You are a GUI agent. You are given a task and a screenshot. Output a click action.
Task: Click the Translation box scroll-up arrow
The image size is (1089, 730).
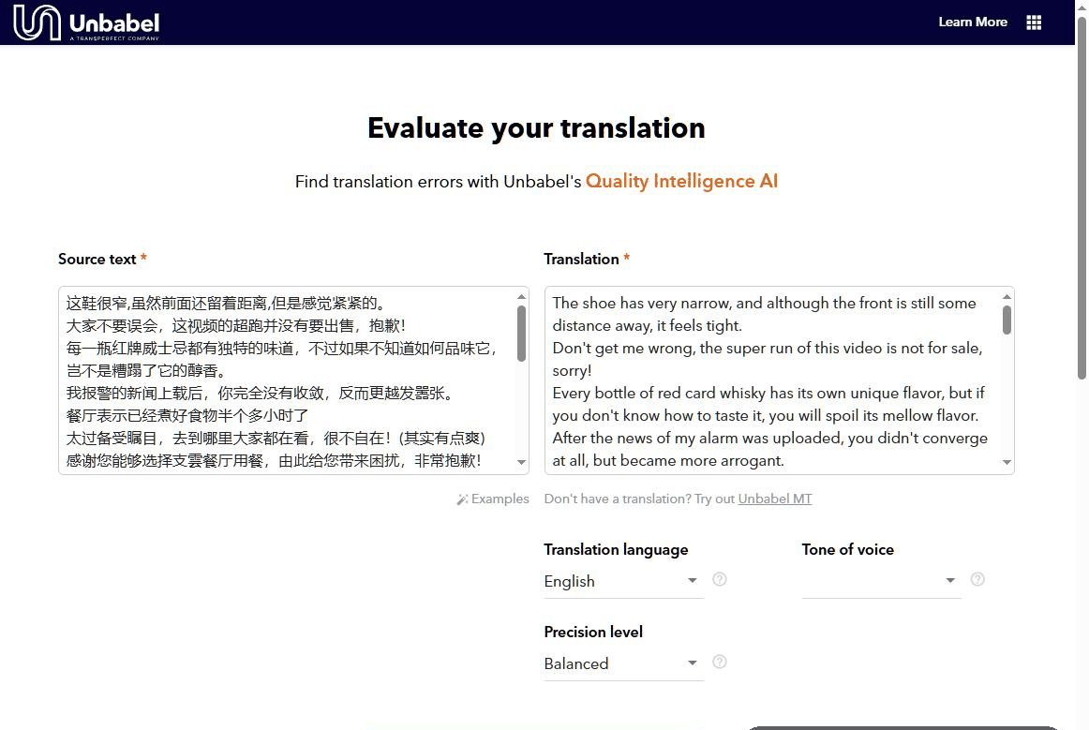1007,296
